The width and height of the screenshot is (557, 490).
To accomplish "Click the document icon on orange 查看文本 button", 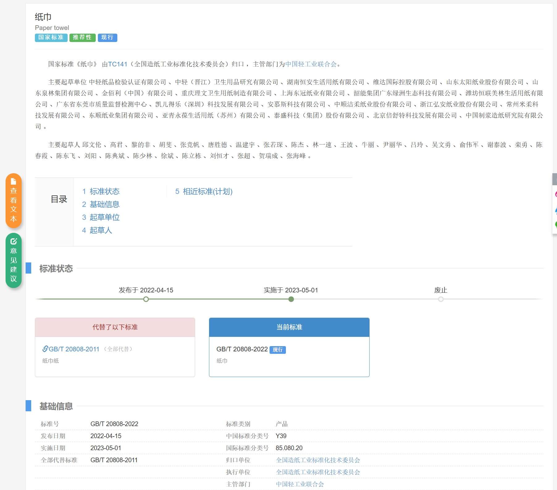I will [14, 182].
